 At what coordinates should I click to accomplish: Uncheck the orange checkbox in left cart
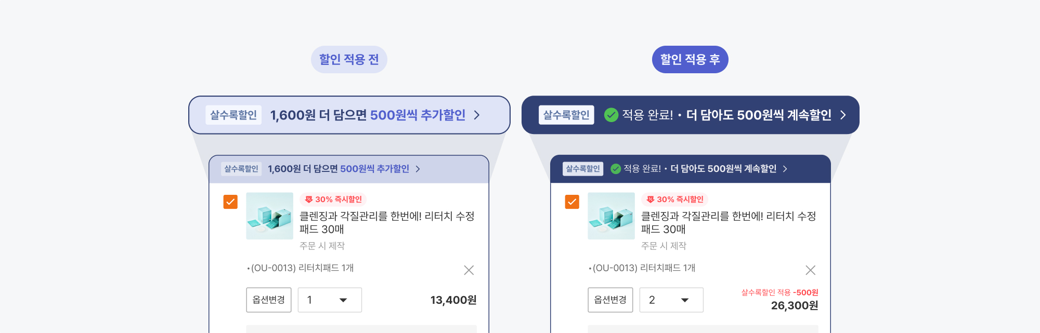(230, 202)
